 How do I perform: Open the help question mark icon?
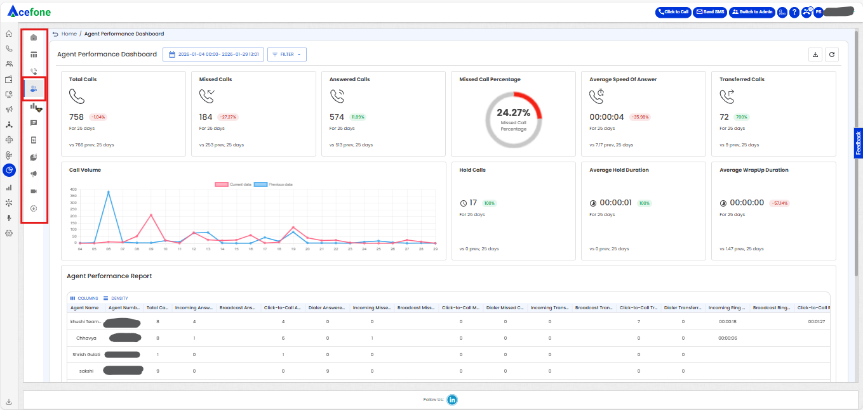coord(794,12)
